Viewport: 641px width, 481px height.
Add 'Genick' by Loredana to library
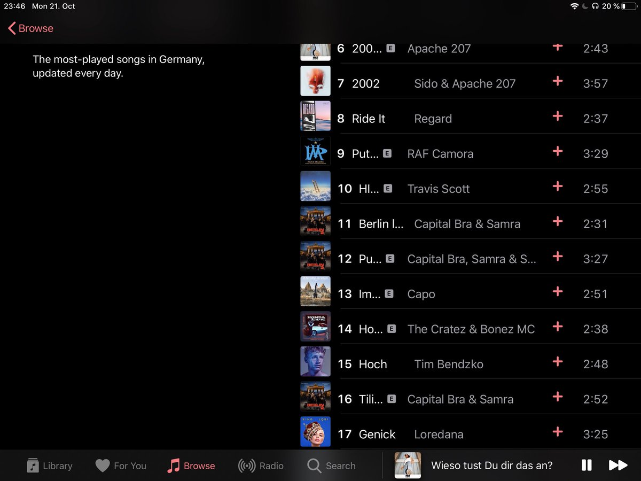pos(557,432)
